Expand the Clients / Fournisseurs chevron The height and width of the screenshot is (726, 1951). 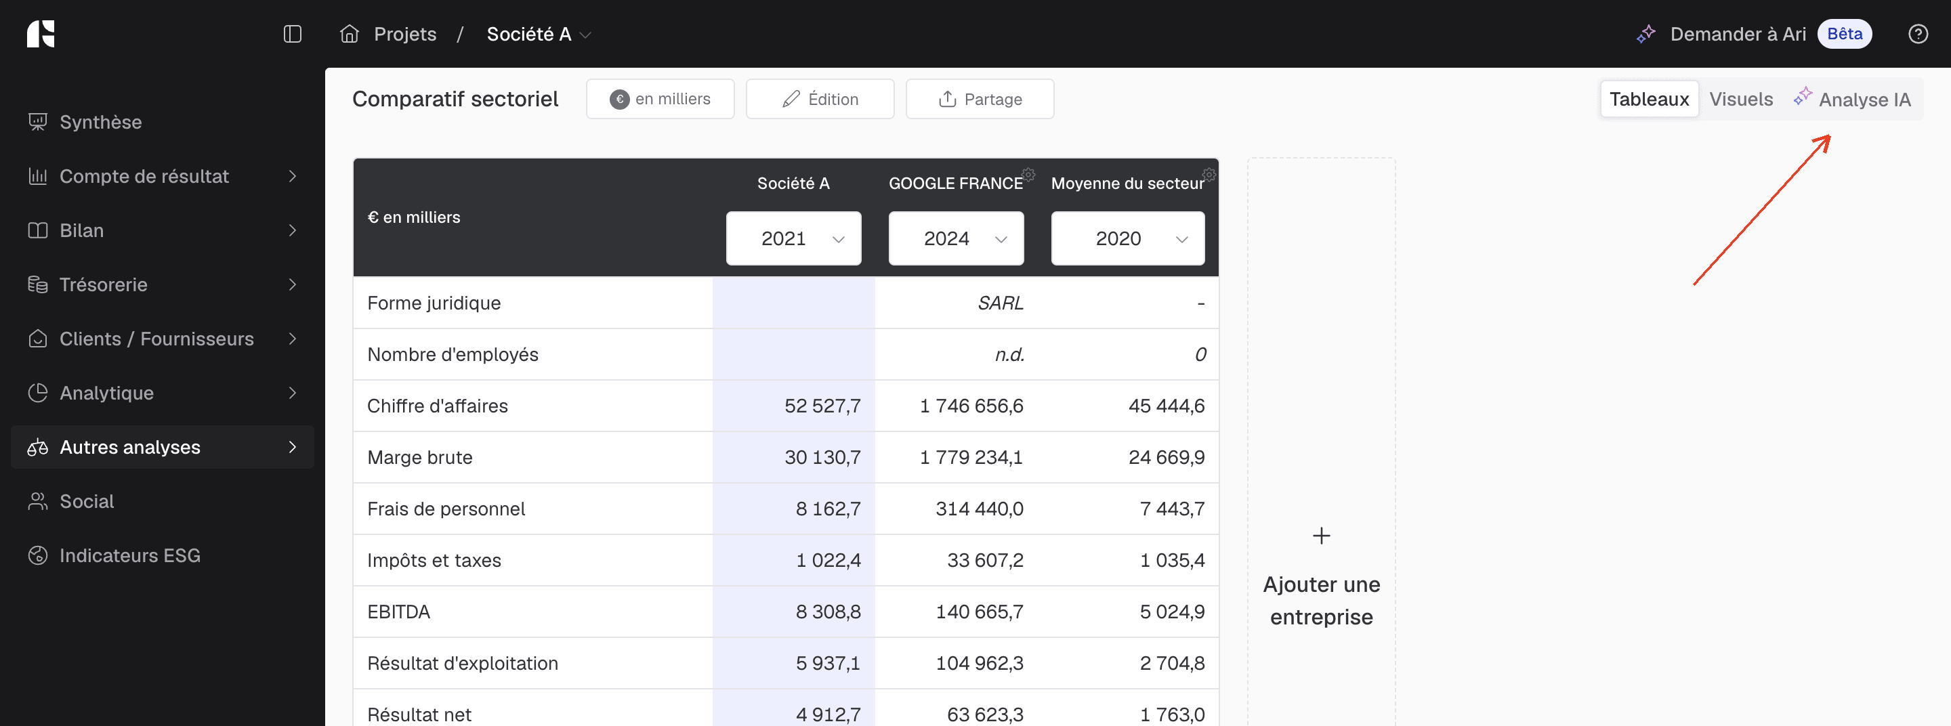coord(293,339)
